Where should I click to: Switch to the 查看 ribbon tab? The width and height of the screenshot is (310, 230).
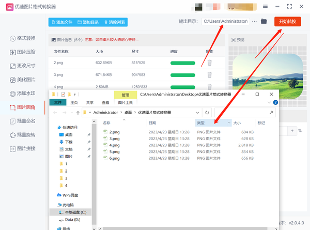105,102
